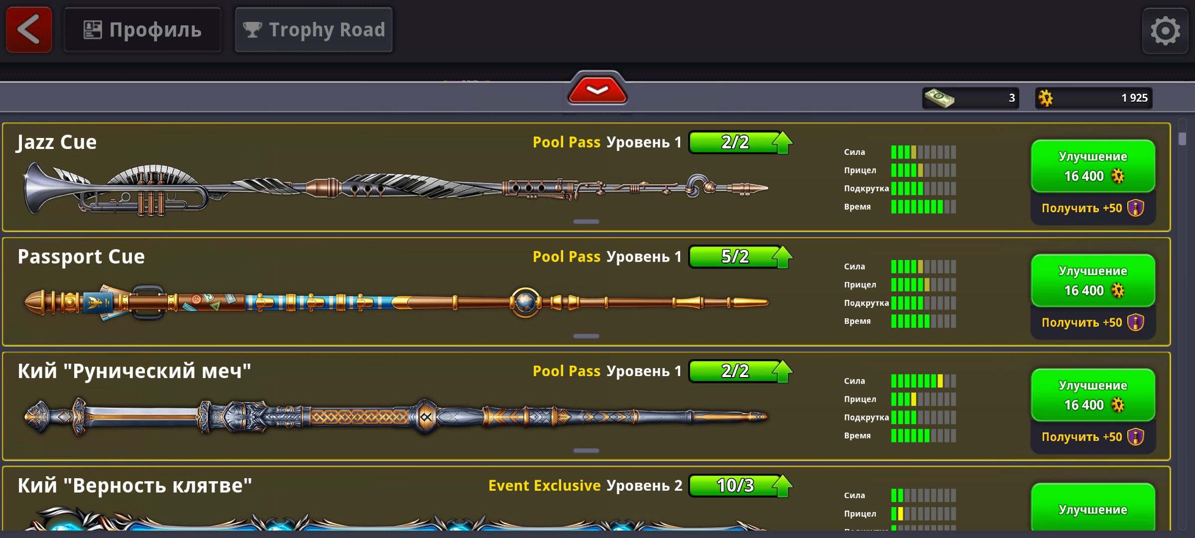
Task: Tap green upgrade arrow on Passport Cue 5/2
Action: (x=782, y=257)
